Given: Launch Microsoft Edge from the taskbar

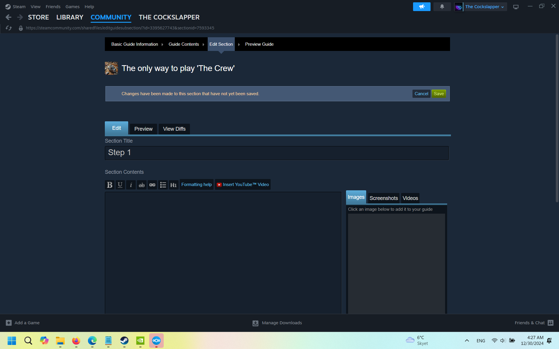Looking at the screenshot, I should 92,341.
